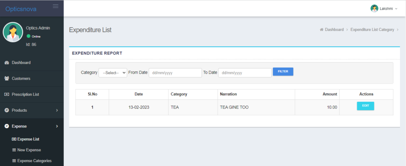Click the Optics Admin profile picture
Viewport: 406px width, 166px height.
click(x=13, y=32)
